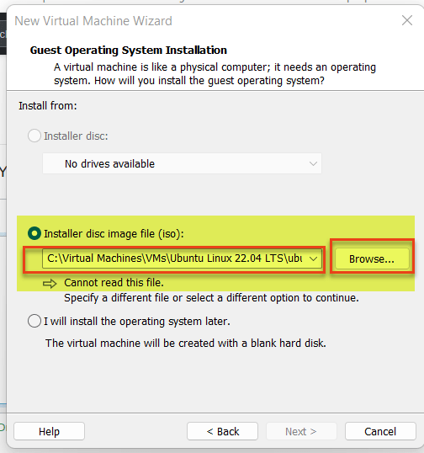Click the 'Install from:' label
424x453 pixels.
pyautogui.click(x=48, y=106)
